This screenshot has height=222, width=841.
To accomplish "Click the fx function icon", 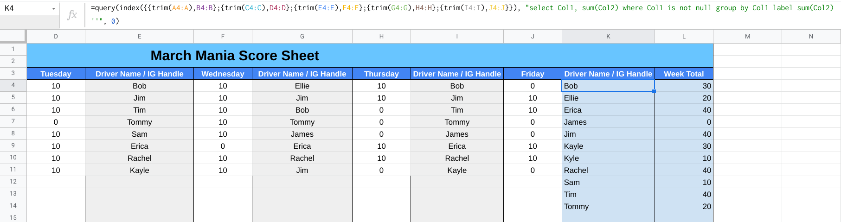I will pos(72,15).
